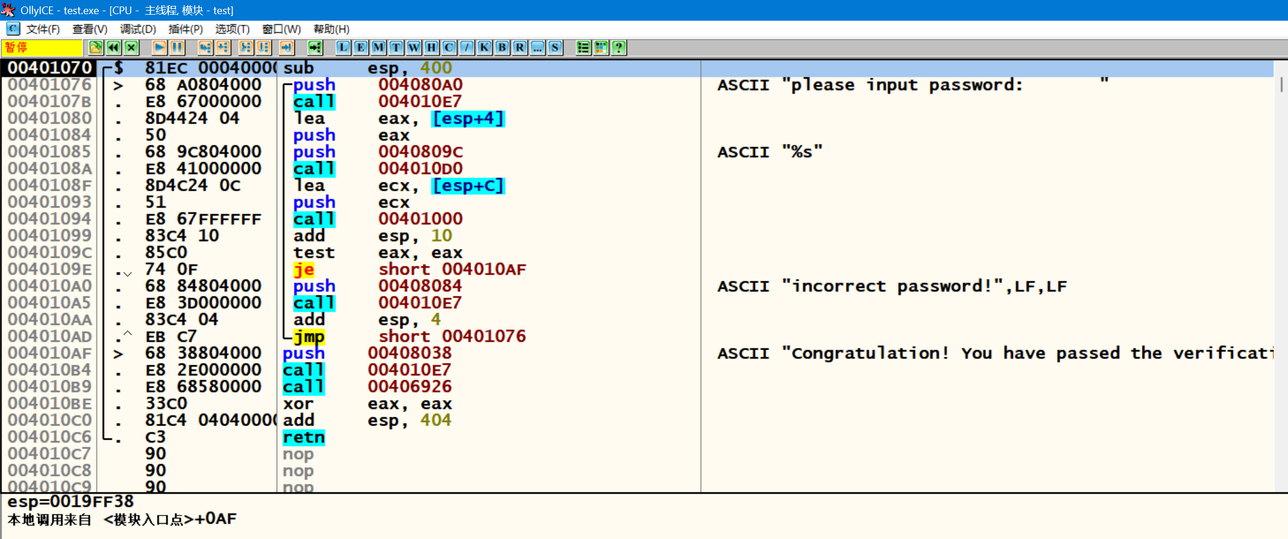This screenshot has height=539, width=1288.
Task: Click the Open file toolbar icon
Action: tap(96, 48)
